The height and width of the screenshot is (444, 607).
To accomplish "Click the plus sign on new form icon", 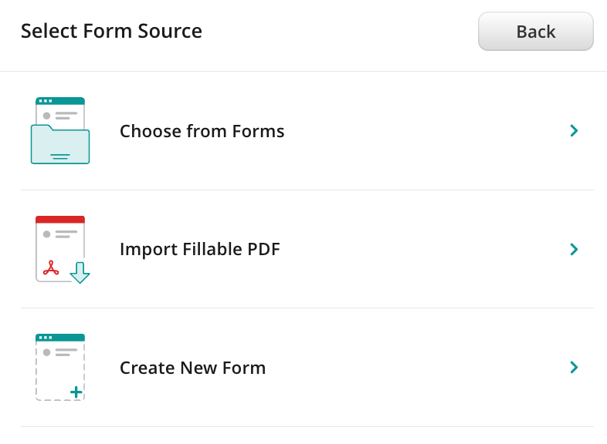I will 76,392.
